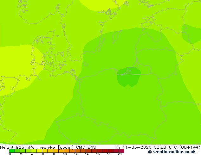Select the last crimson swatch above 20

point(121,151)
